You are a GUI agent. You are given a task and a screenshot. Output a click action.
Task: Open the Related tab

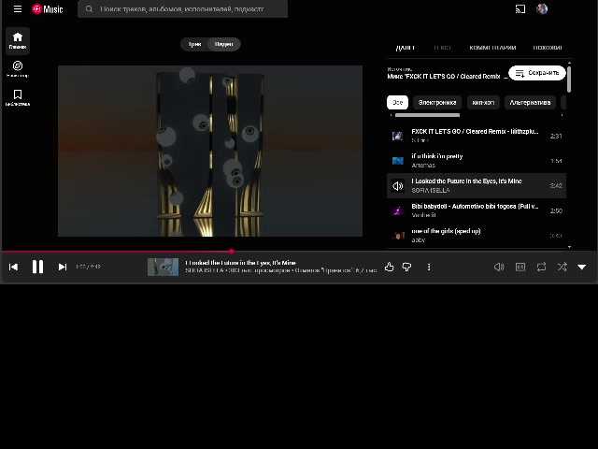click(548, 48)
